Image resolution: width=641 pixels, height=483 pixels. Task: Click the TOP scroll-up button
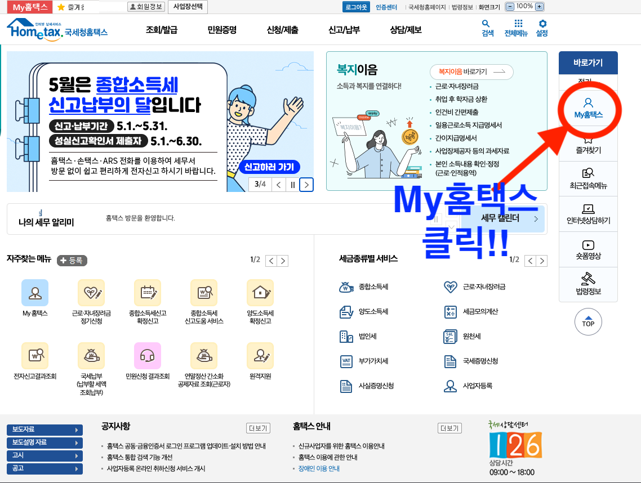pos(588,321)
